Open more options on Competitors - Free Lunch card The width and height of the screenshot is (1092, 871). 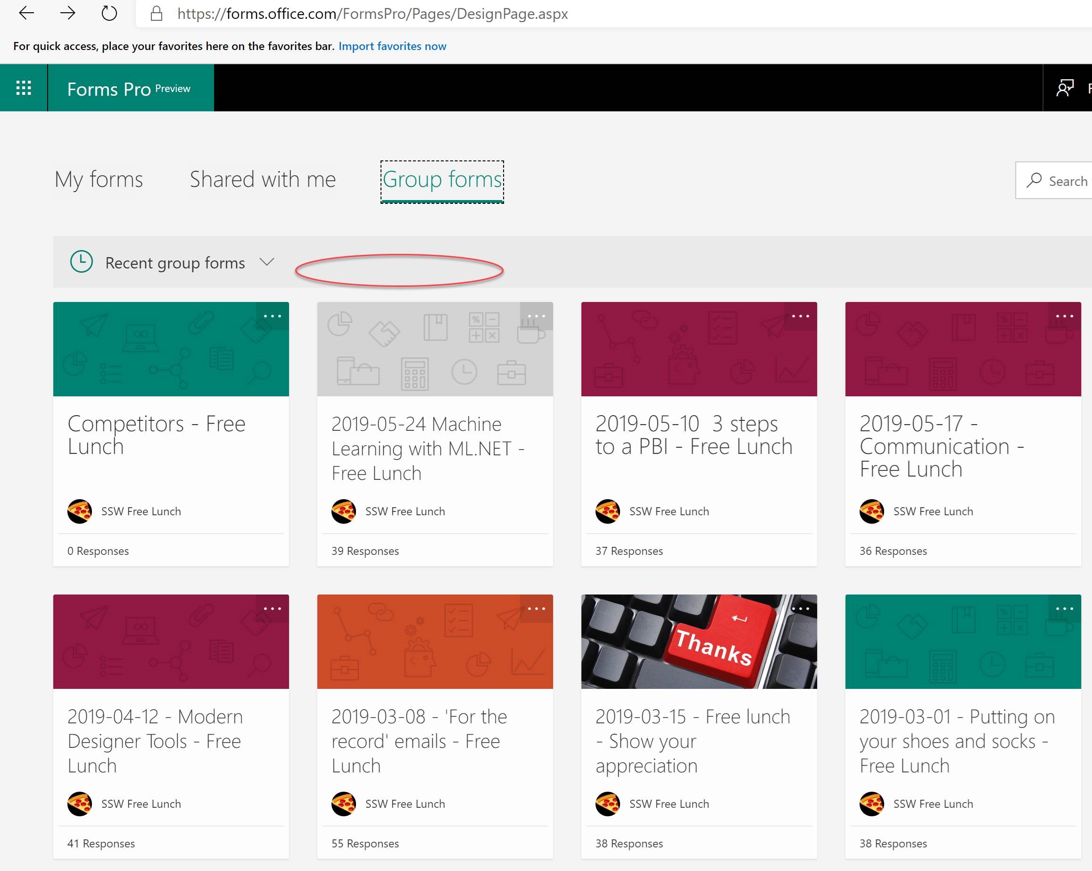coord(272,316)
